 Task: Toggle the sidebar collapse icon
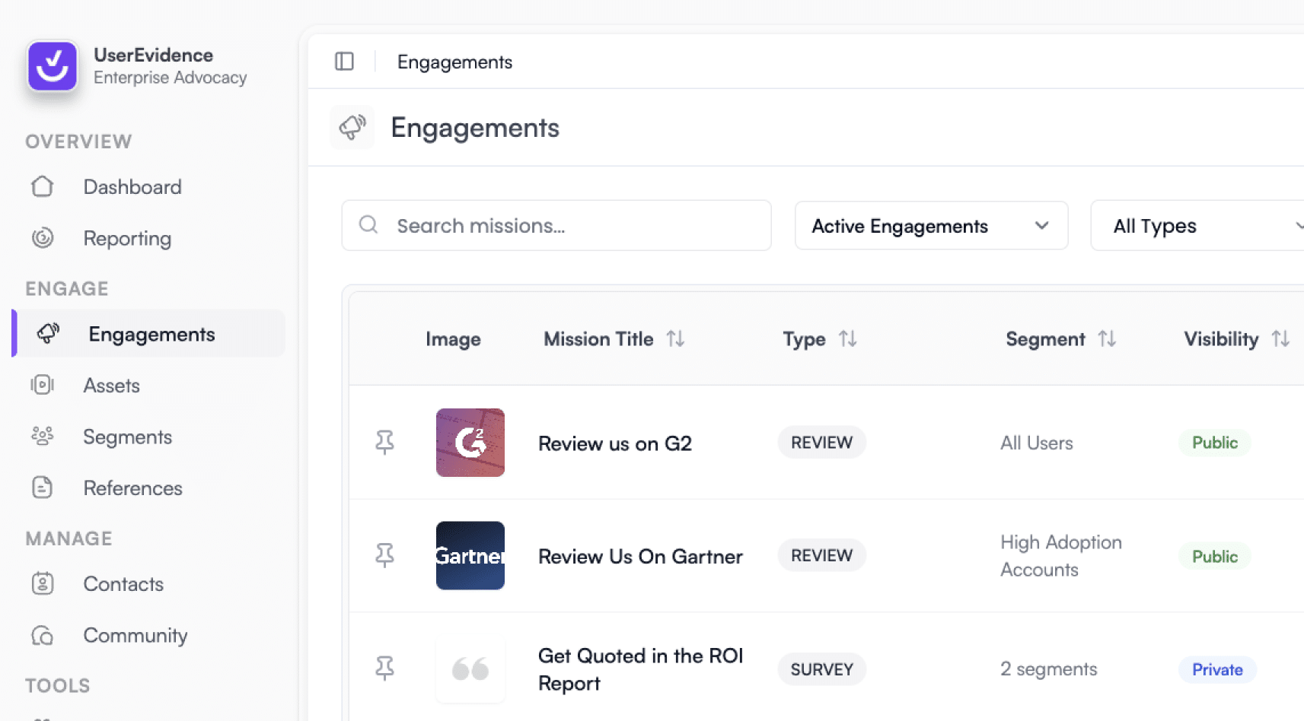[x=344, y=62]
